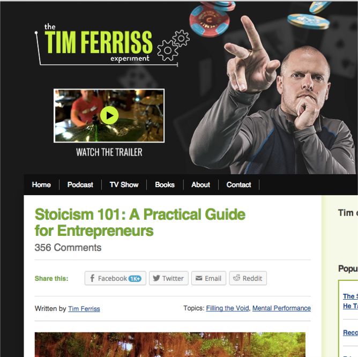Open the Mental Performance topic link
This screenshot has width=358, height=357.
point(281,308)
